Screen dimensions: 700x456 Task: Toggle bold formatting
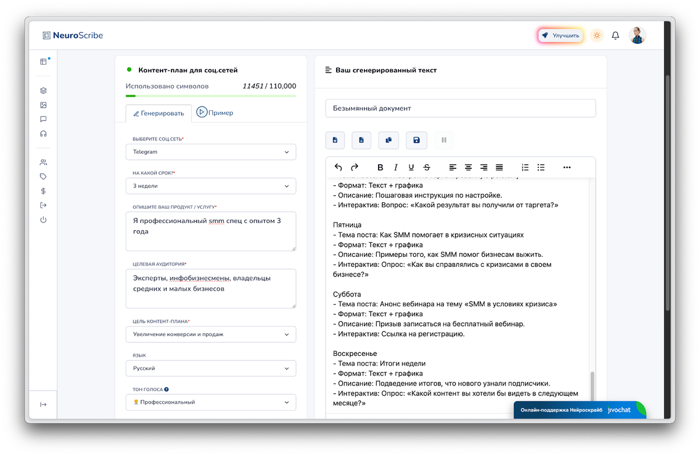tap(380, 167)
